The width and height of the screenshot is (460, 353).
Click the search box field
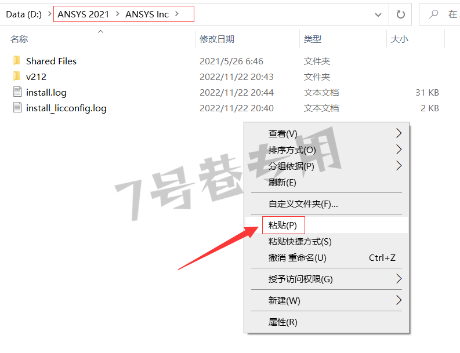point(440,14)
